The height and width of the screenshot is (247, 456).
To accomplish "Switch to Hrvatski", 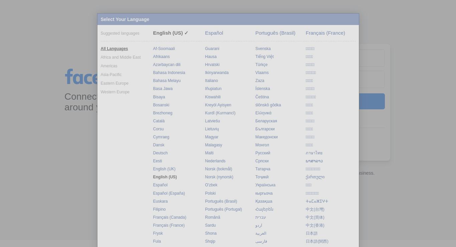I will click(x=212, y=65).
